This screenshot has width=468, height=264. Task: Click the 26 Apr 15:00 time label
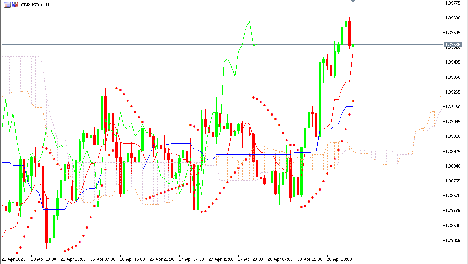pos(132,259)
